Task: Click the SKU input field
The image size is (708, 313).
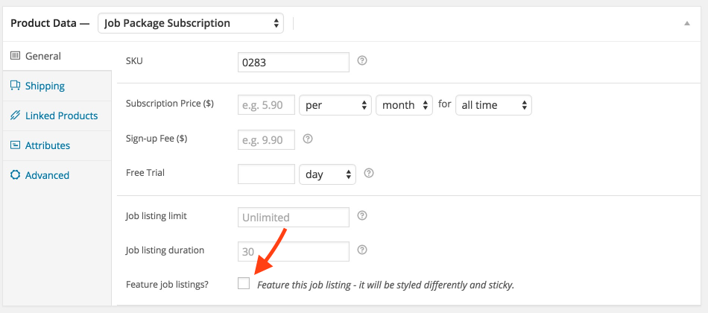Action: pyautogui.click(x=294, y=63)
